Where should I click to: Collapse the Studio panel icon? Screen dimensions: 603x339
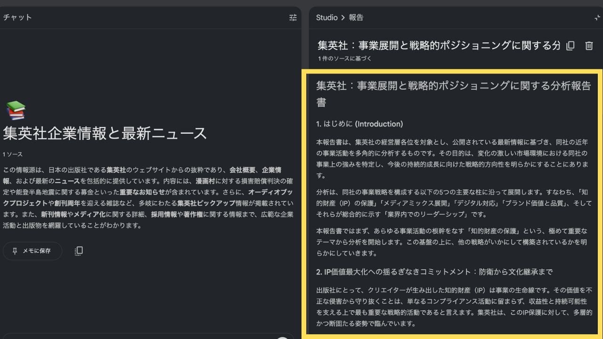click(598, 17)
